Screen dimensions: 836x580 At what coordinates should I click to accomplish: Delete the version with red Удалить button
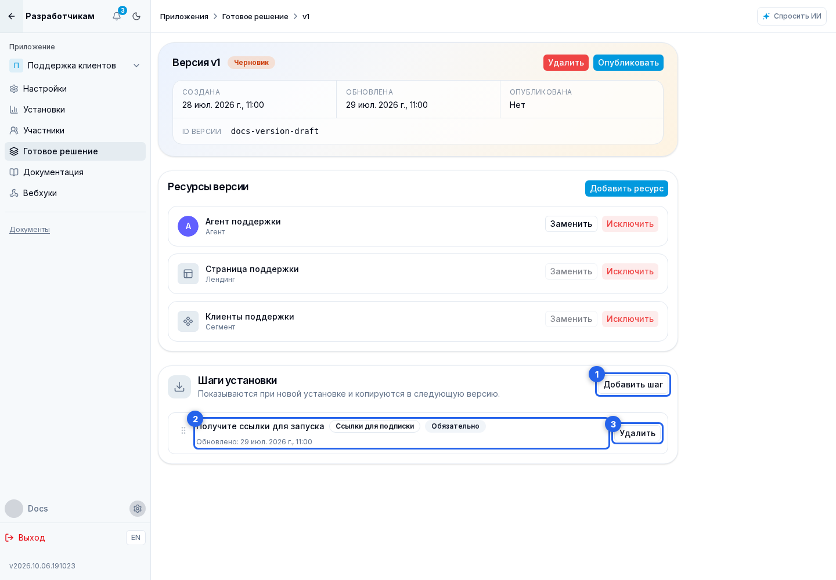[x=566, y=63]
